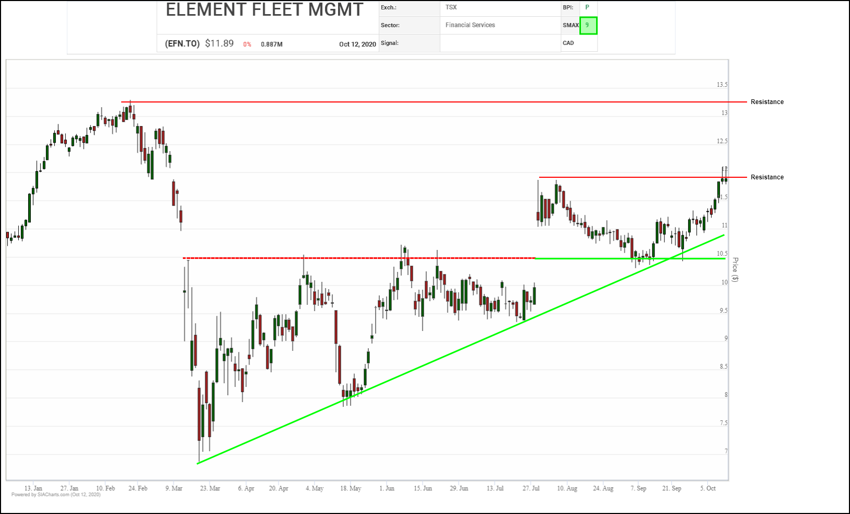
Task: Click the red dashed horizontal line
Action: click(x=359, y=258)
